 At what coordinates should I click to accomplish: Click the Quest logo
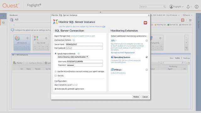click(x=11, y=6)
